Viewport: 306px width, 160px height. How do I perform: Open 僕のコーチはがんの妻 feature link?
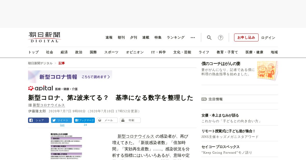[221, 64]
